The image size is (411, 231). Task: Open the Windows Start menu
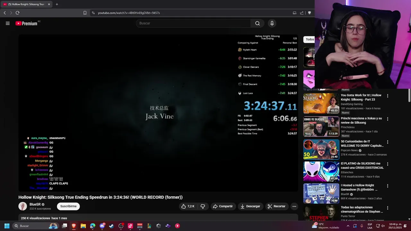pyautogui.click(x=7, y=226)
